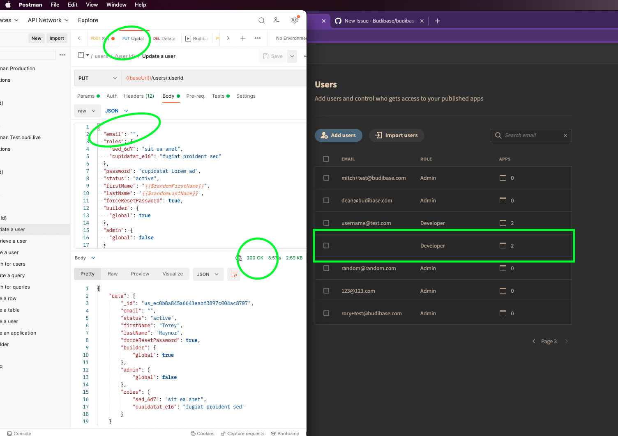Viewport: 618px width, 436px height.
Task: Open the PUT request method dropdown
Action: point(97,78)
